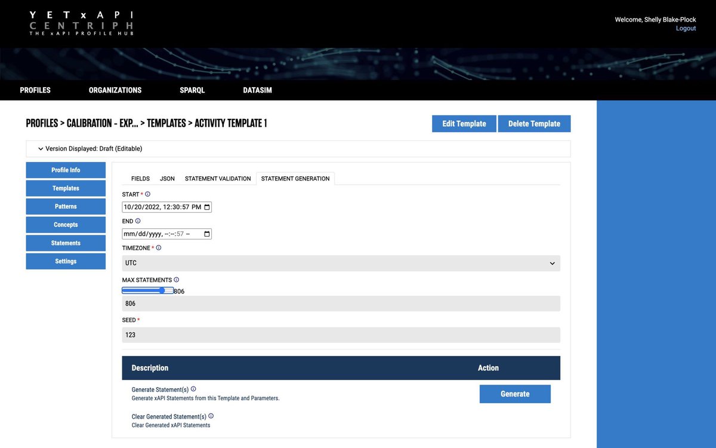This screenshot has height=448, width=716.
Task: Open the TIMEZONE UTC dropdown
Action: pyautogui.click(x=341, y=263)
